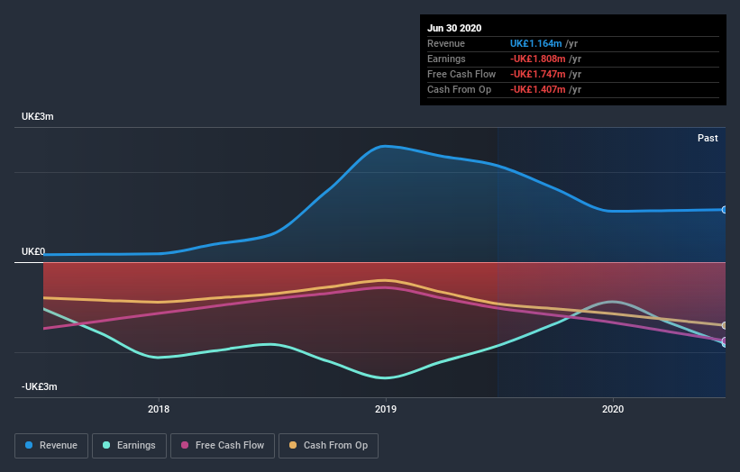Viewport: 740px width, 472px height.
Task: Click the 2020 x-axis label
Action: tap(613, 409)
